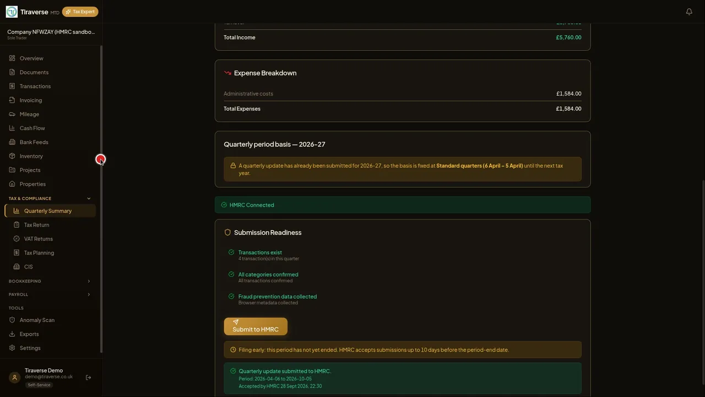Go to Tax Return page
This screenshot has width=705, height=397.
[x=50, y=225]
